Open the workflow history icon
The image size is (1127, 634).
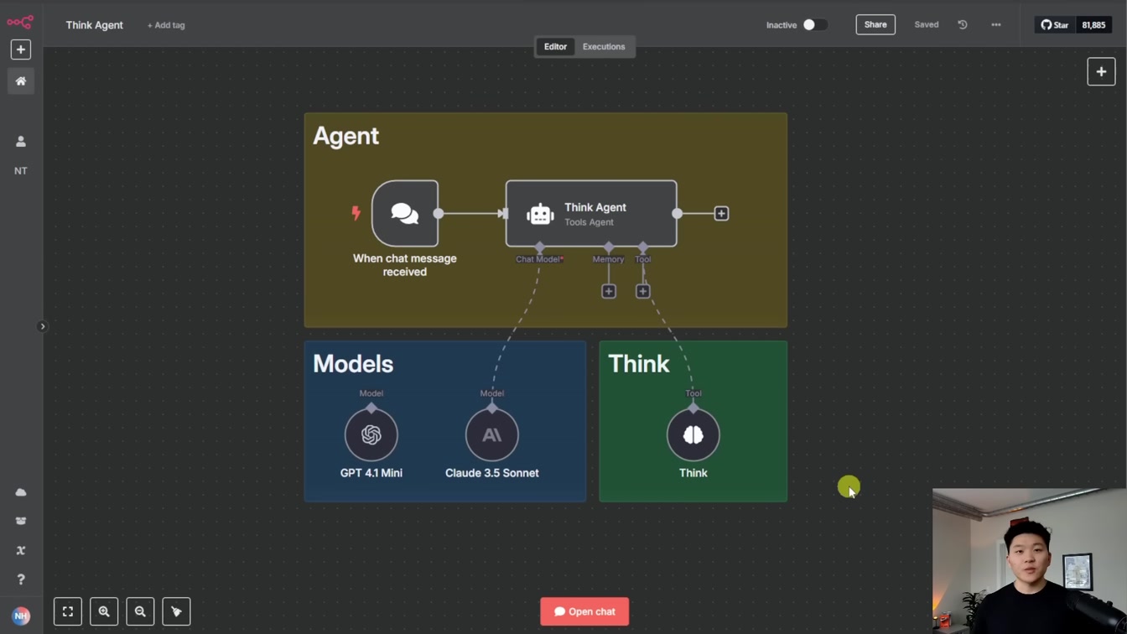[x=963, y=25]
